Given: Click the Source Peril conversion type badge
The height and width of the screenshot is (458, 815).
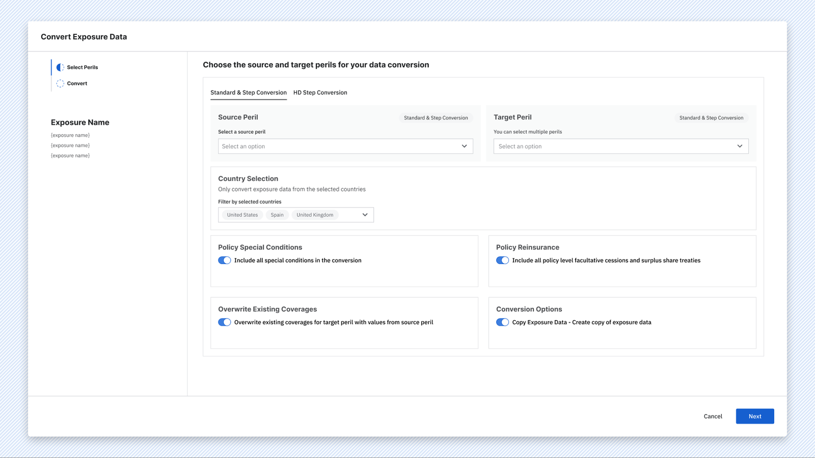Looking at the screenshot, I should (436, 118).
